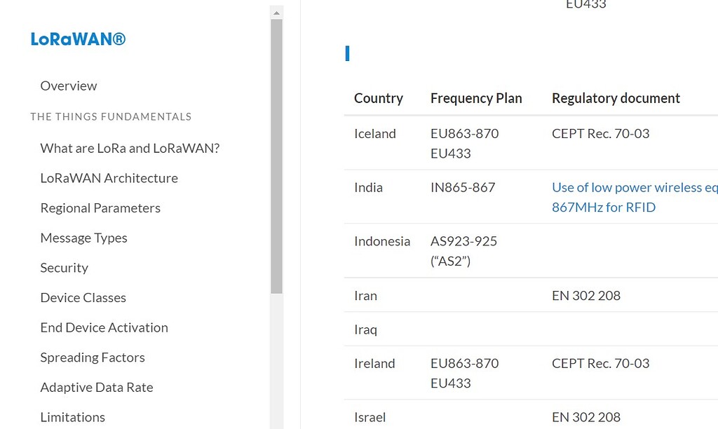Open the Limitations page
718x429 pixels.
72,416
